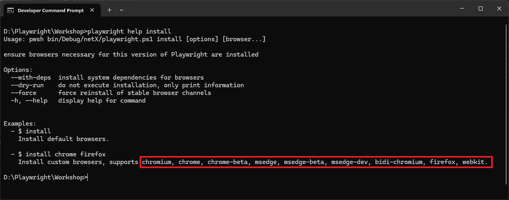Viewport: 509px width, 200px height.
Task: Click the --force option text
Action: point(23,93)
